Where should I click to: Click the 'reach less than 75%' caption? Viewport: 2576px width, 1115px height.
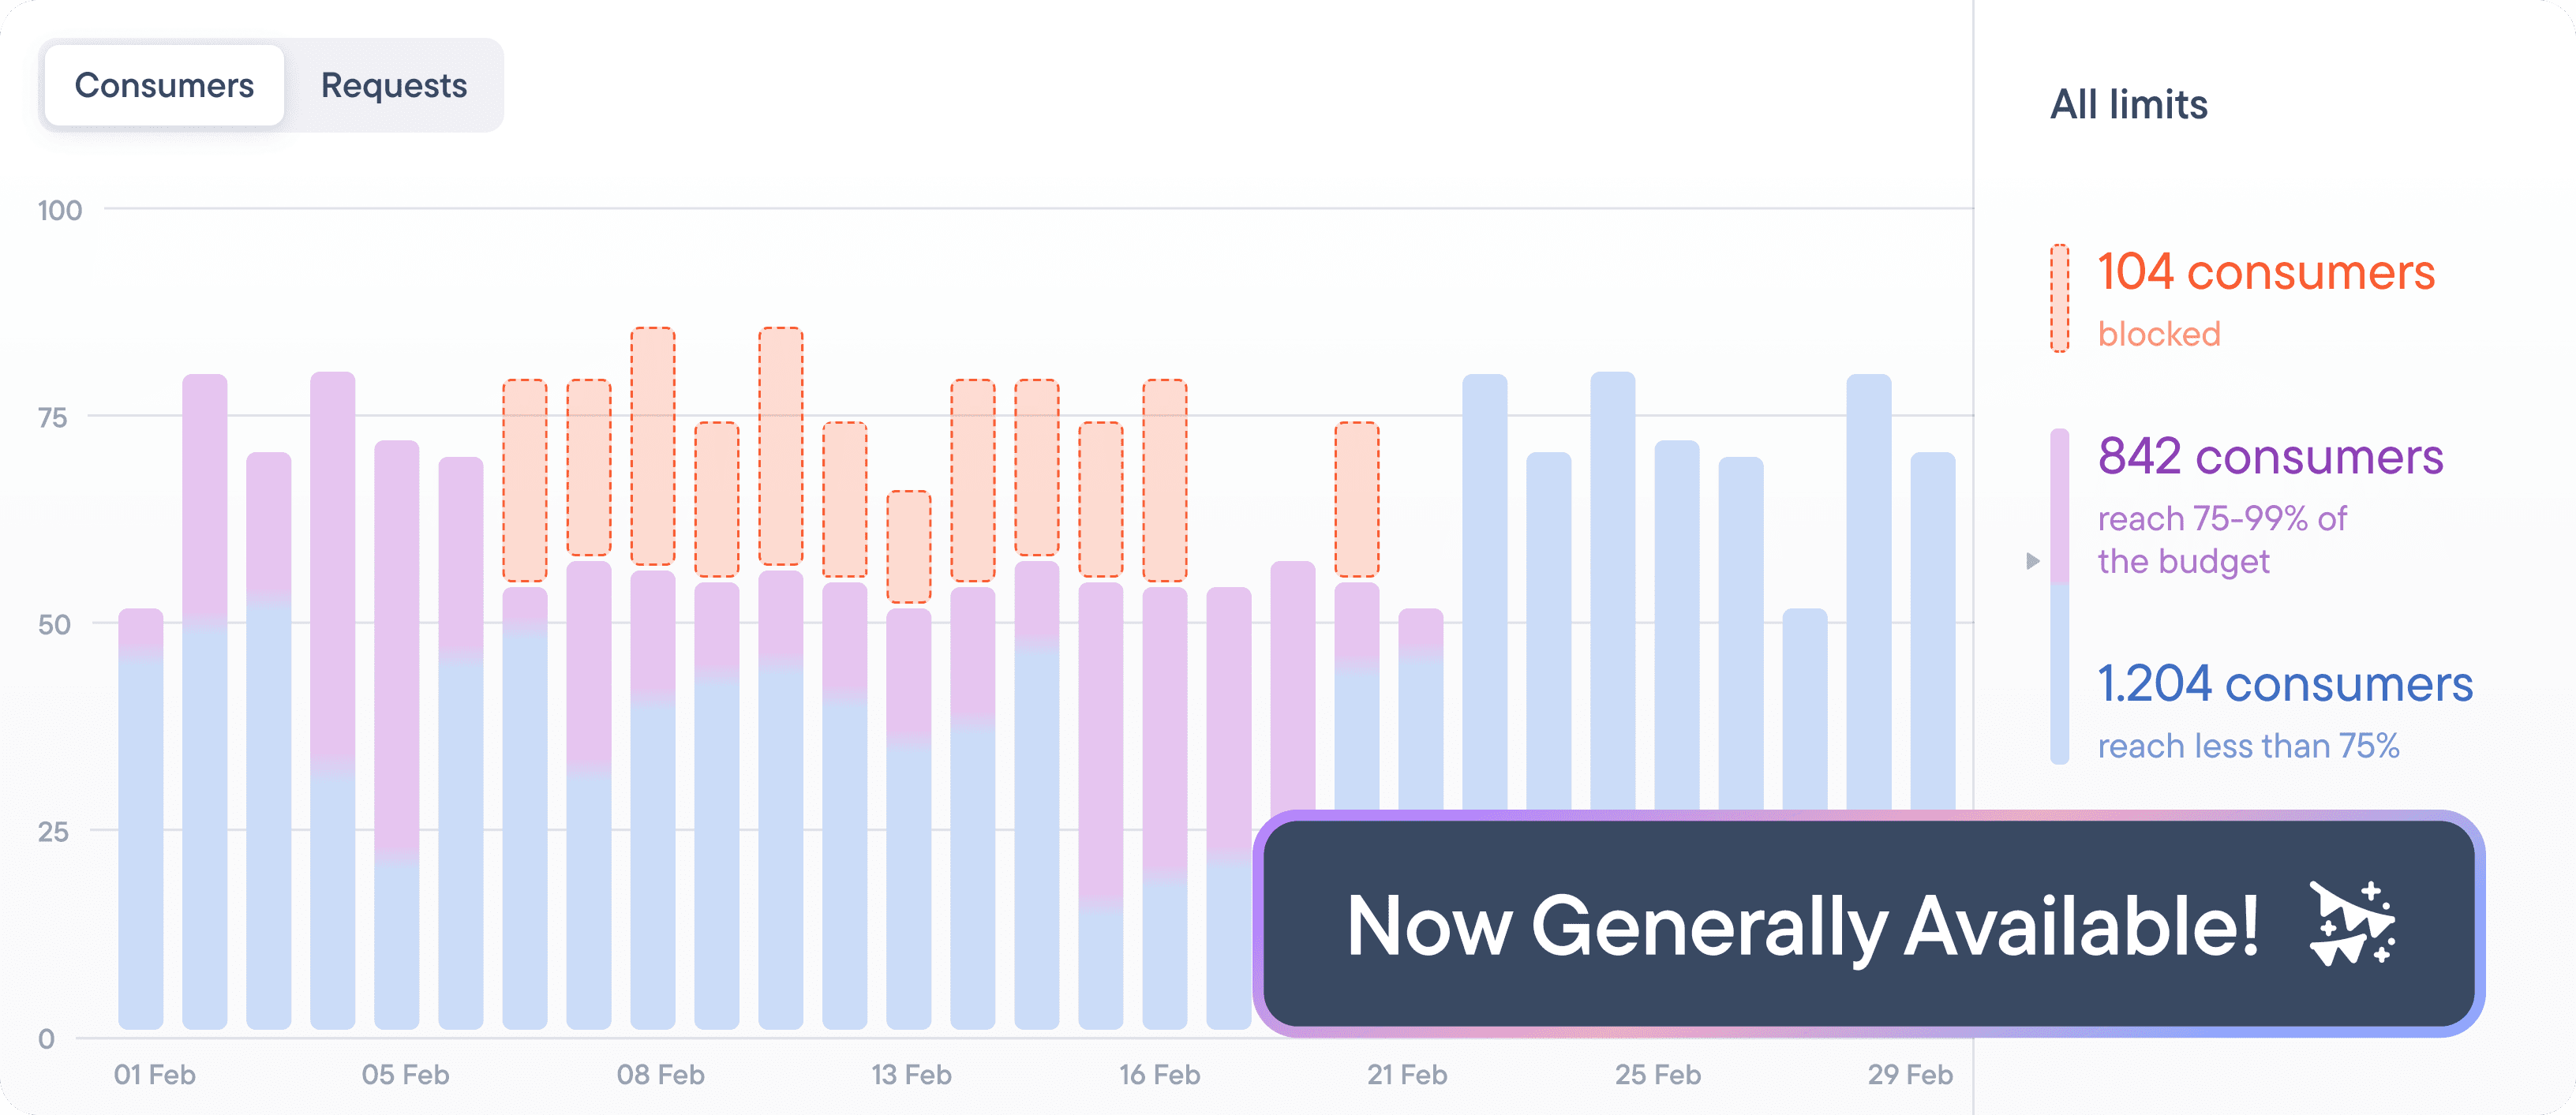(x=2248, y=746)
